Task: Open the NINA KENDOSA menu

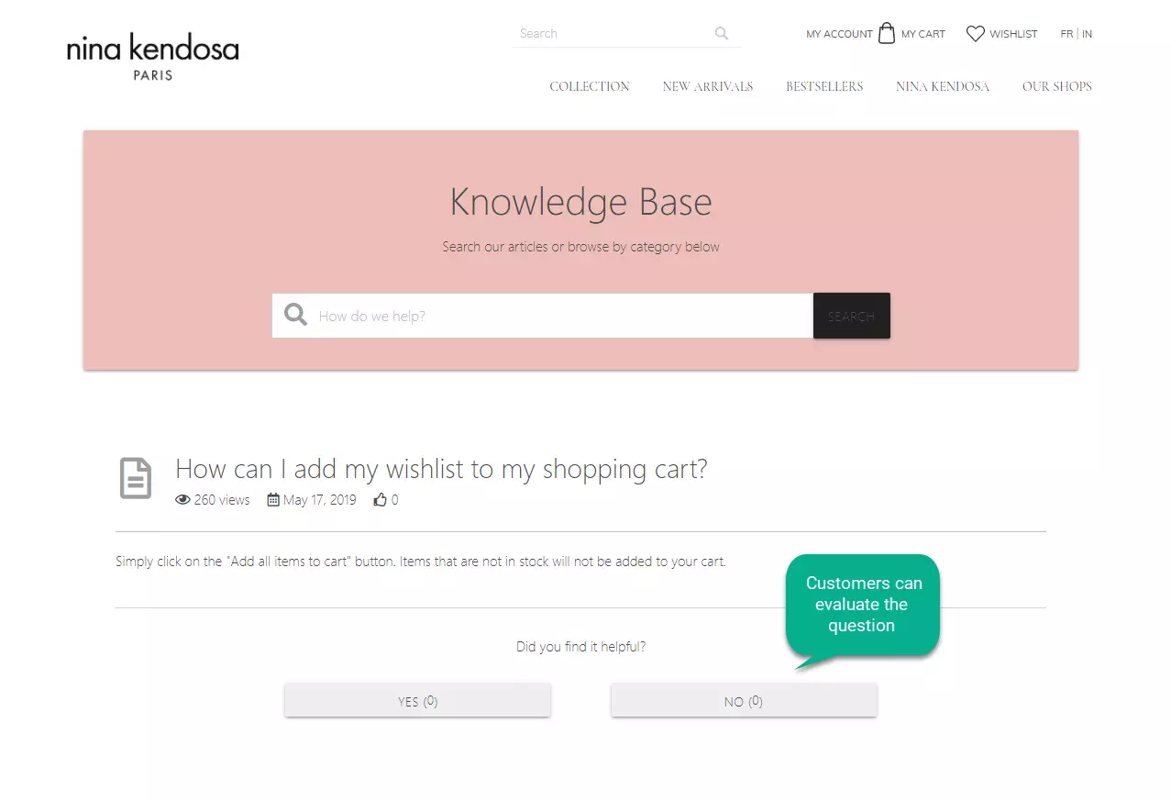Action: (943, 86)
